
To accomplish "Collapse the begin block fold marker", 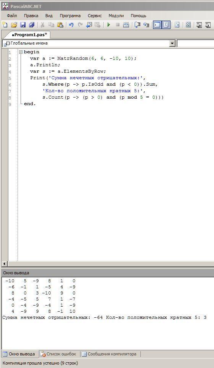I will [x=21, y=52].
